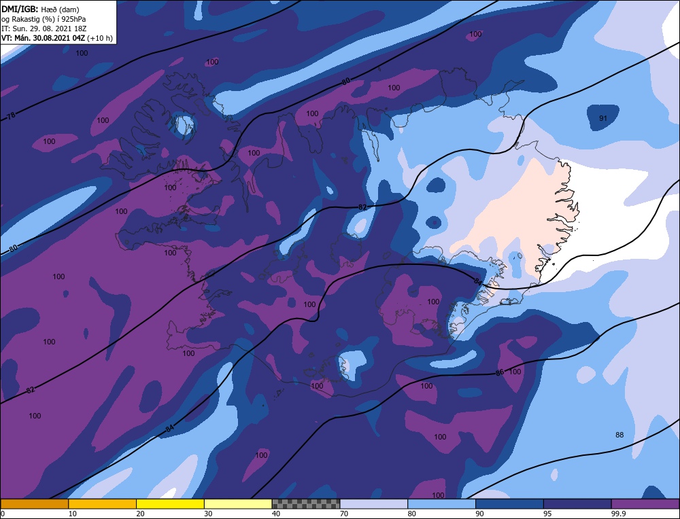Click the "VT: Mán. 30.08.2021 04Z" valid time
680x519 pixels.
(x=44, y=38)
